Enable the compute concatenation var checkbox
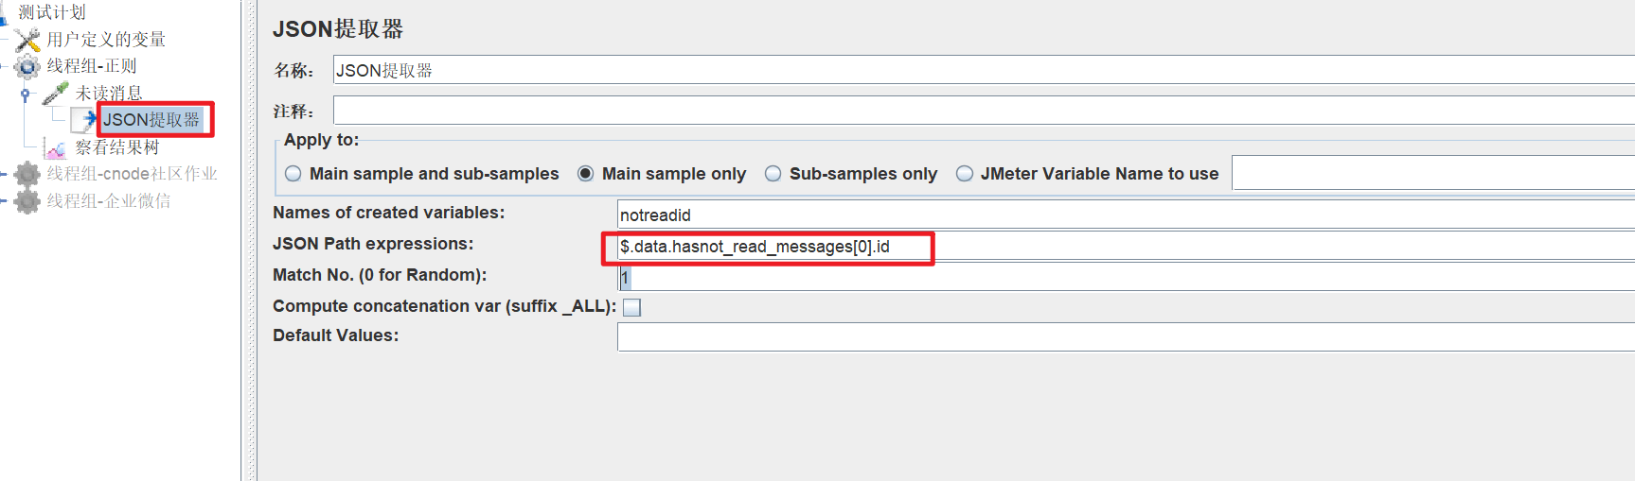The image size is (1635, 481). [631, 307]
